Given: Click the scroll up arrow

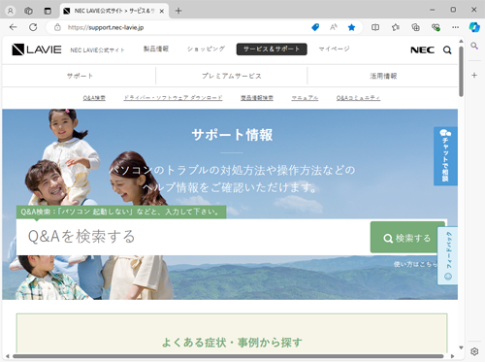Looking at the screenshot, I should pos(461,41).
